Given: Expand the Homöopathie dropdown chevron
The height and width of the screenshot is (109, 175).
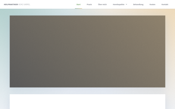Looking at the screenshot, I should (x=126, y=4).
